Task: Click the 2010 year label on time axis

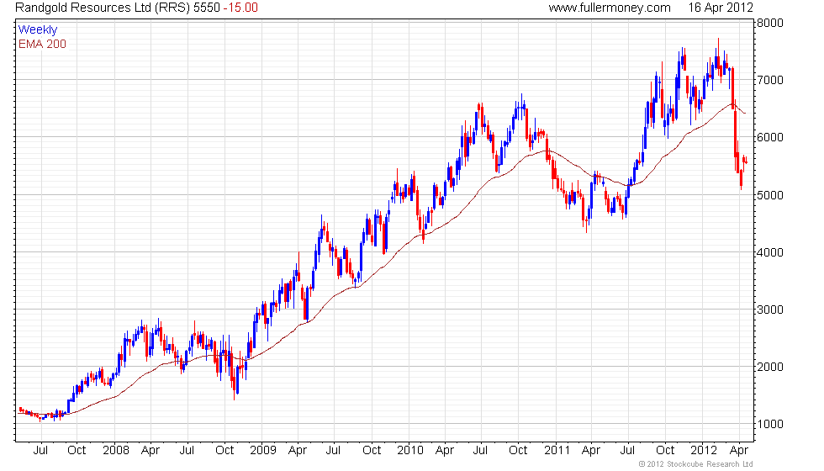Action: [x=410, y=451]
